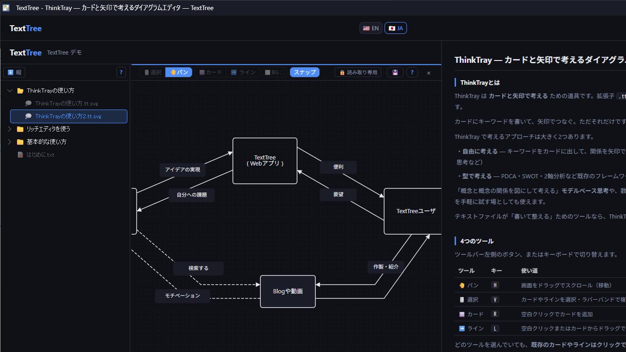Click the V key badge
Viewport: 626px width, 352px height.
tap(495, 300)
